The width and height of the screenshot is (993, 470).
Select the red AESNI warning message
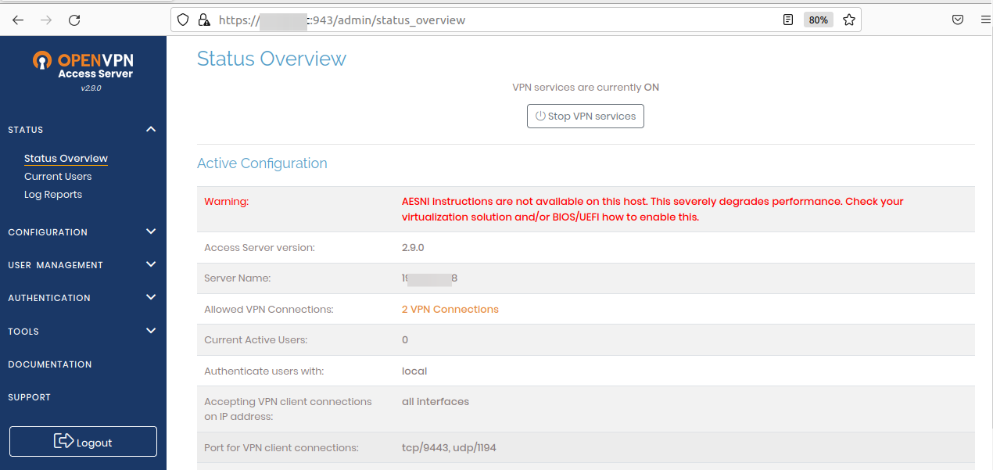point(653,209)
